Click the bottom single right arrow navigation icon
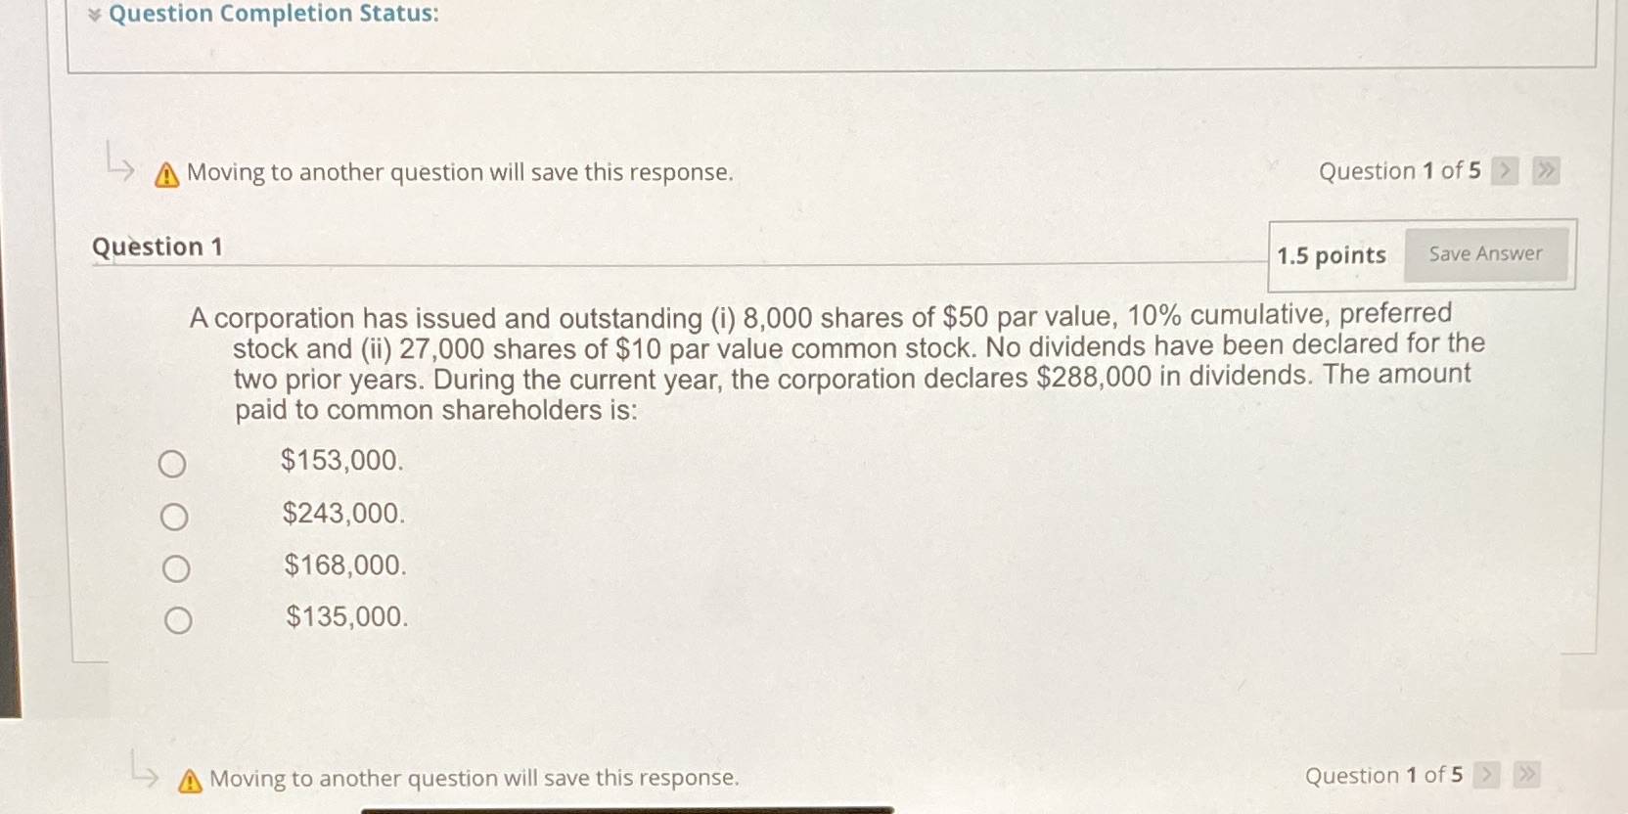 click(x=1486, y=775)
